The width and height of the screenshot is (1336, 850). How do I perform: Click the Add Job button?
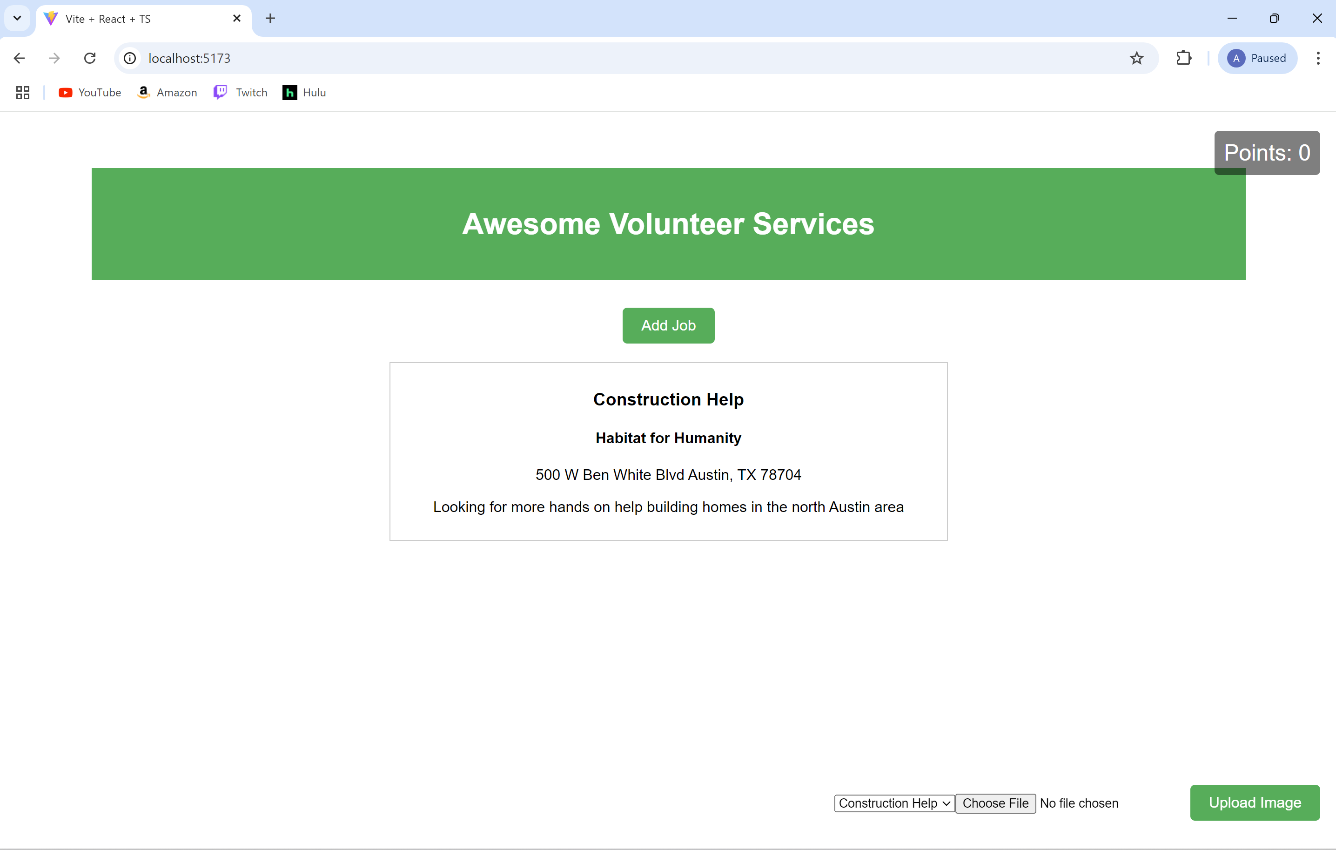click(668, 325)
